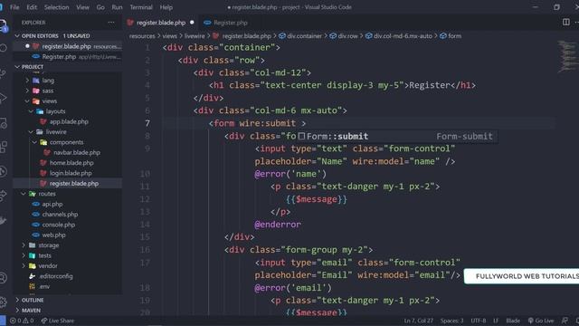This screenshot has height=326, width=579.
Task: Click unsaved dot on register.blade.php tab
Action: tap(192, 23)
